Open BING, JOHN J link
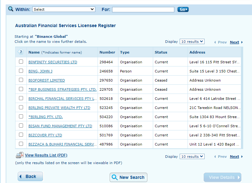The height and width of the screenshot is (183, 252). coord(40,71)
